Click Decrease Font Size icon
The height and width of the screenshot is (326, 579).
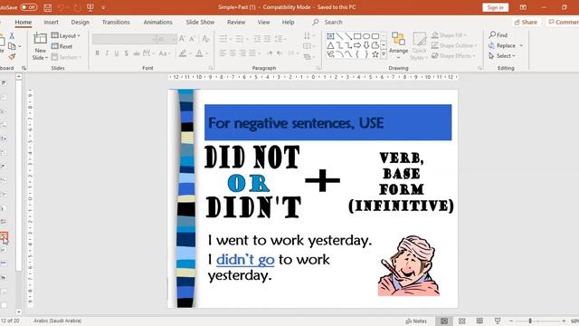tap(192, 39)
